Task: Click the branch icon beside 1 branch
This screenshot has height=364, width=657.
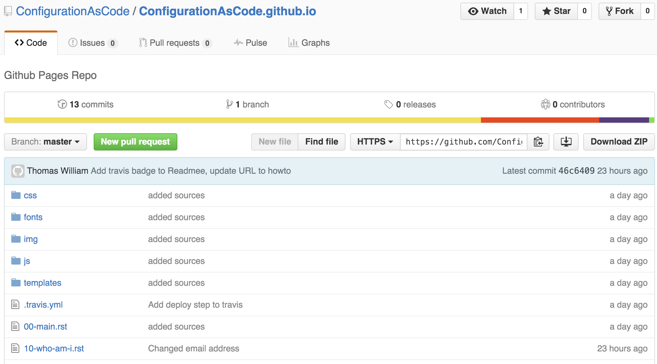Action: [x=229, y=104]
